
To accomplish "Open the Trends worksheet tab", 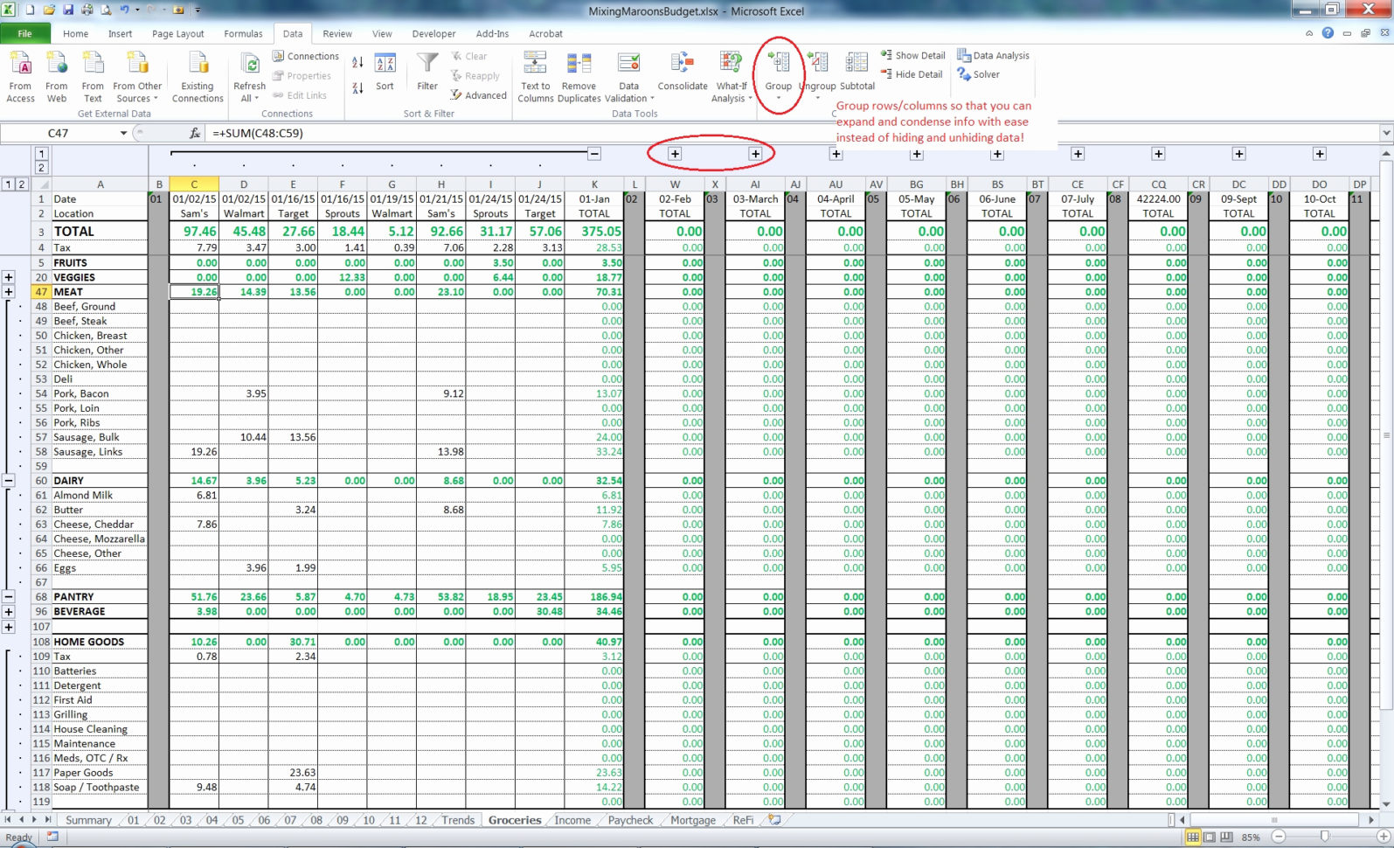I will pyautogui.click(x=458, y=820).
